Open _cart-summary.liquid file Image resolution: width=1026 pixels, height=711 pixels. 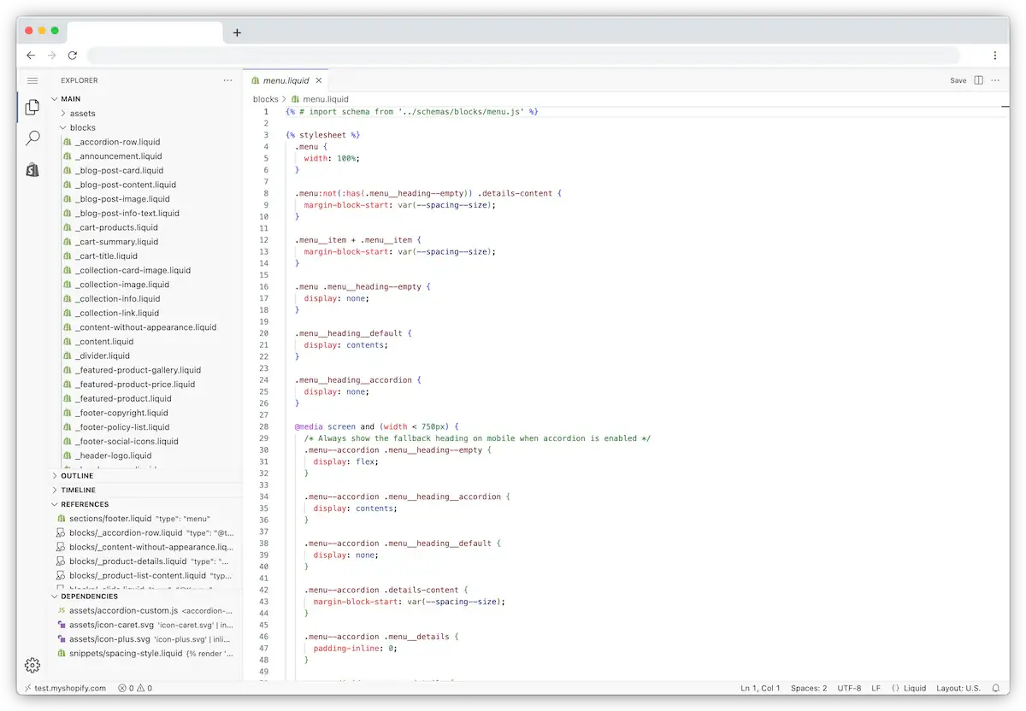tap(116, 242)
